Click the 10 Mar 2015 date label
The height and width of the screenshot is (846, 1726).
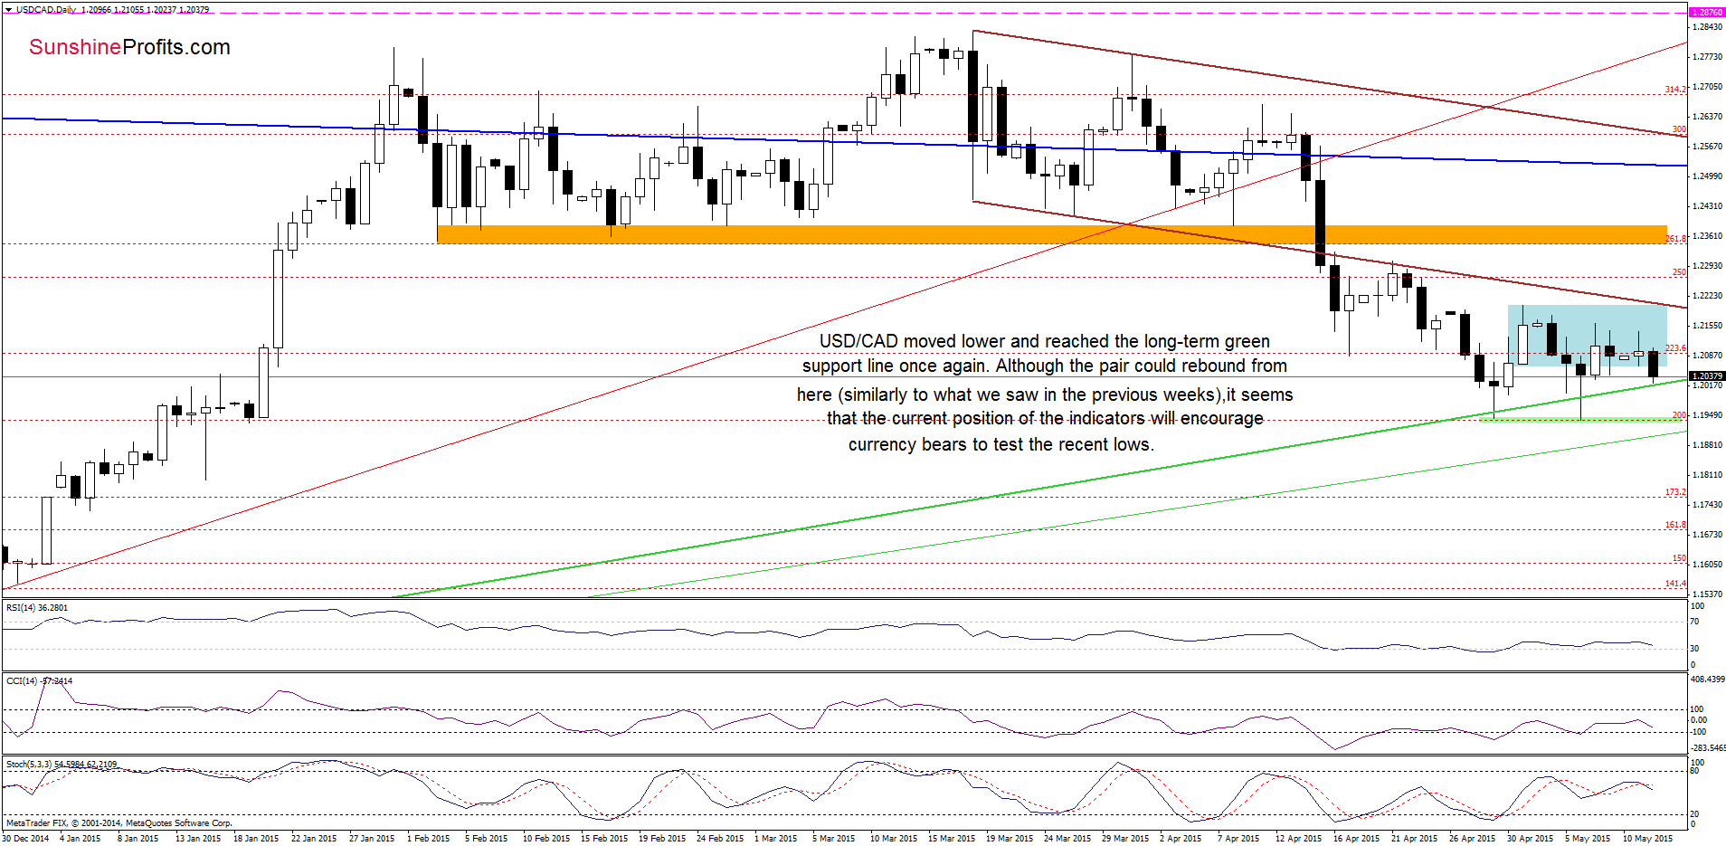click(894, 839)
